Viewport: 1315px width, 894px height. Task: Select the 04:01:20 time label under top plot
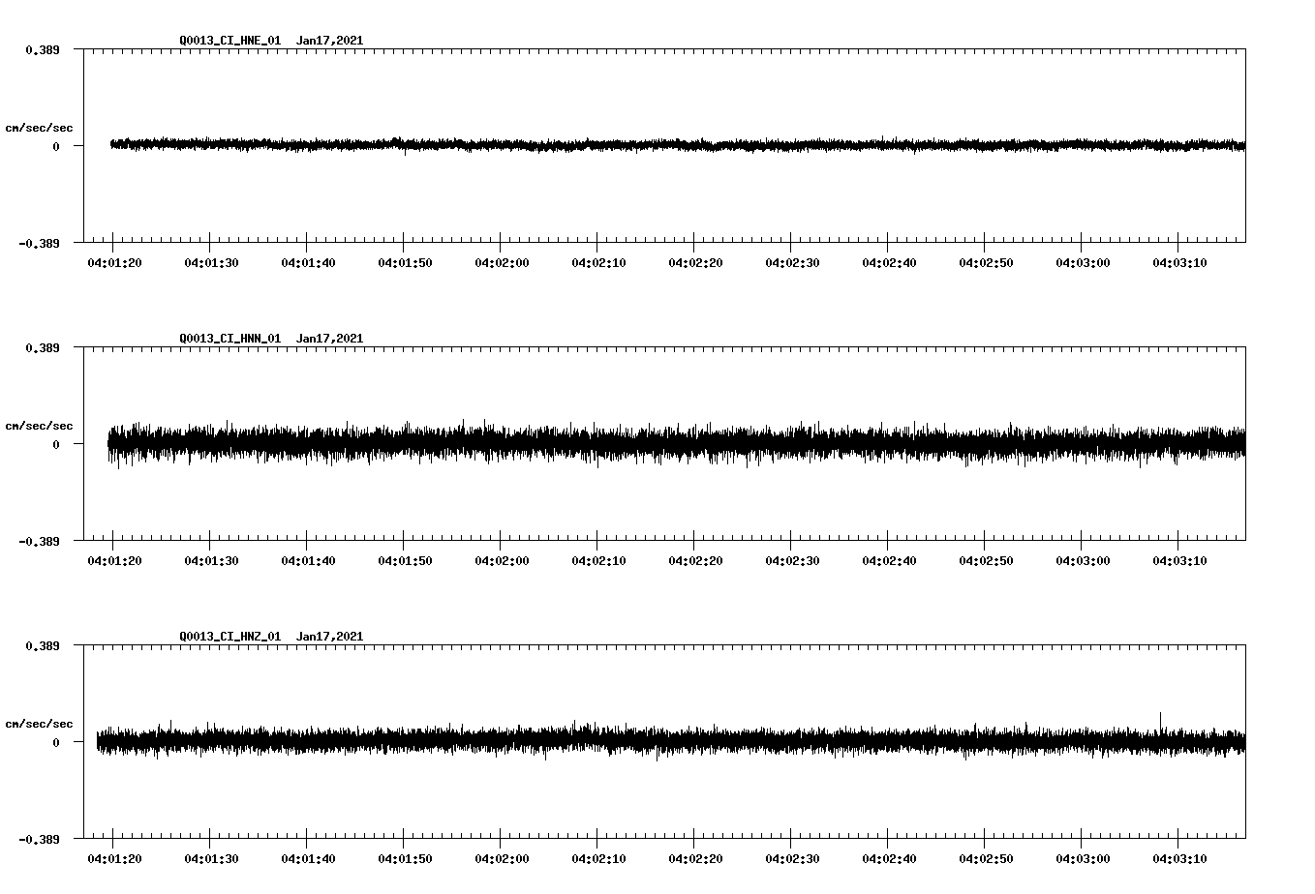112,261
